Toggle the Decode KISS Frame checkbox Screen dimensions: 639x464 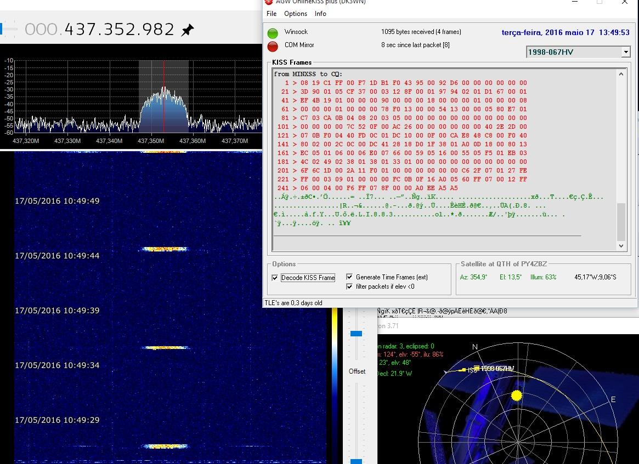[x=275, y=278]
